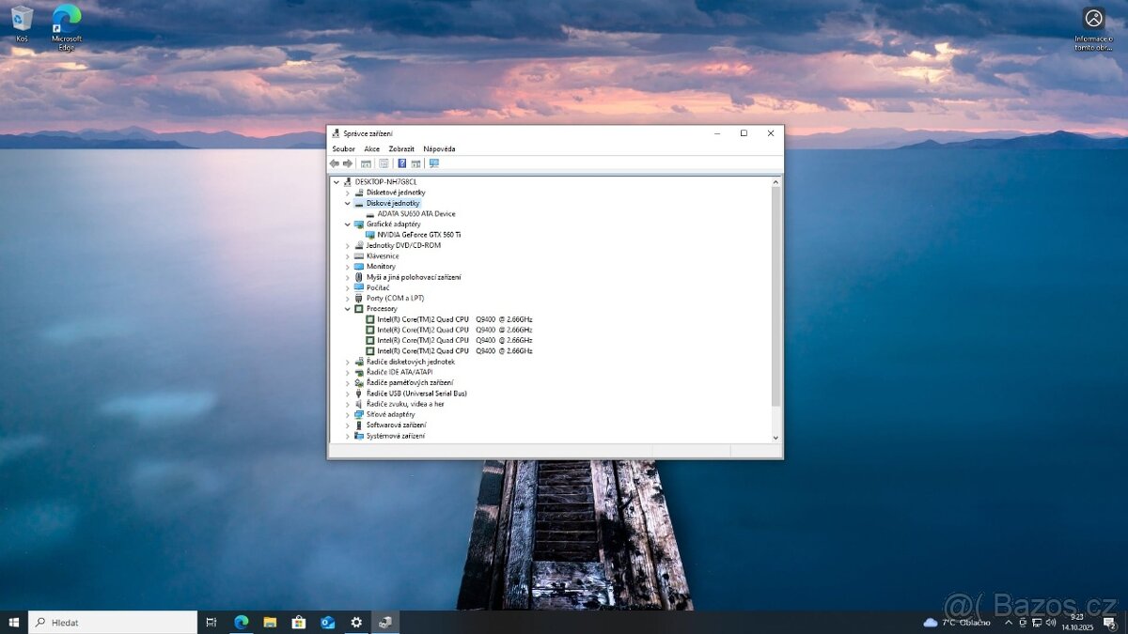Open the Akce menu
The width and height of the screenshot is (1128, 634).
[371, 148]
